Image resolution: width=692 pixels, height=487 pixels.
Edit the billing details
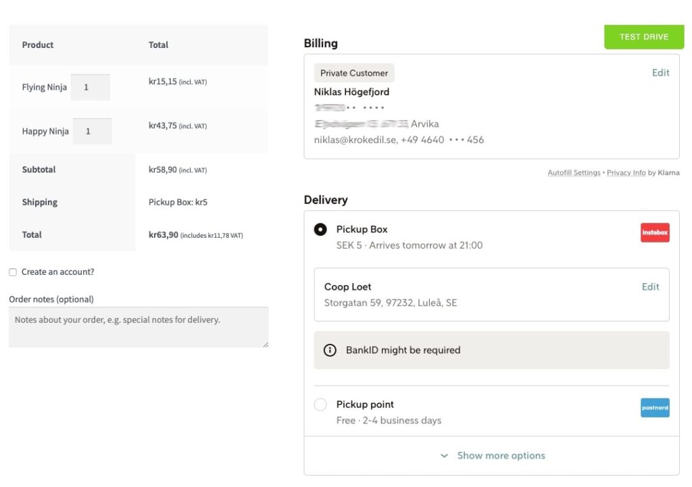pyautogui.click(x=660, y=73)
